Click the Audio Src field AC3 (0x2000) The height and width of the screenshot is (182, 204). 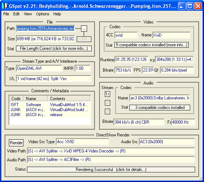[x=167, y=142]
